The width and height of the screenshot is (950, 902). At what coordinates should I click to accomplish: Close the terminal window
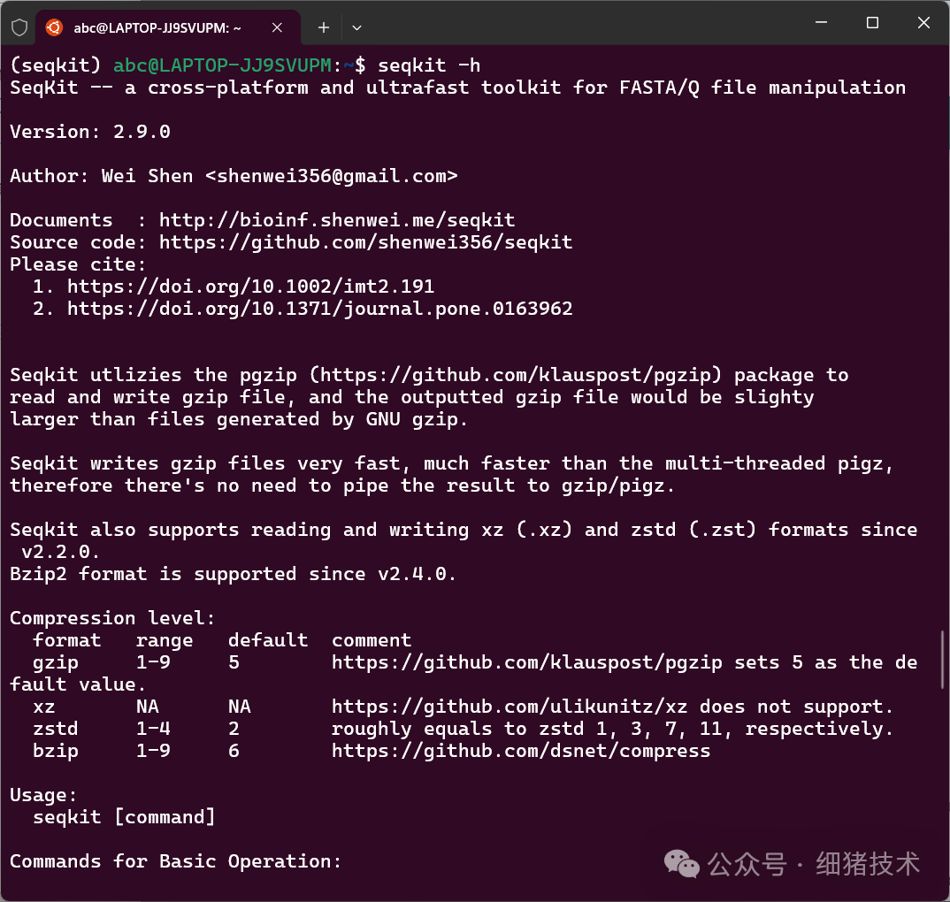[923, 24]
